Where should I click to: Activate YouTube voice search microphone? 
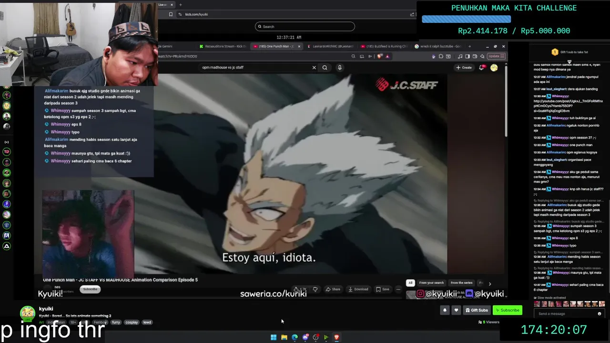tap(340, 68)
